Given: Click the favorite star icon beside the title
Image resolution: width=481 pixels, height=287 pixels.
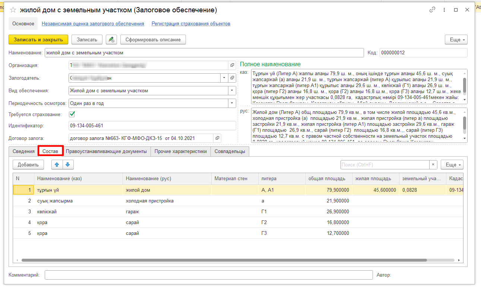Looking at the screenshot, I should pyautogui.click(x=13, y=10).
